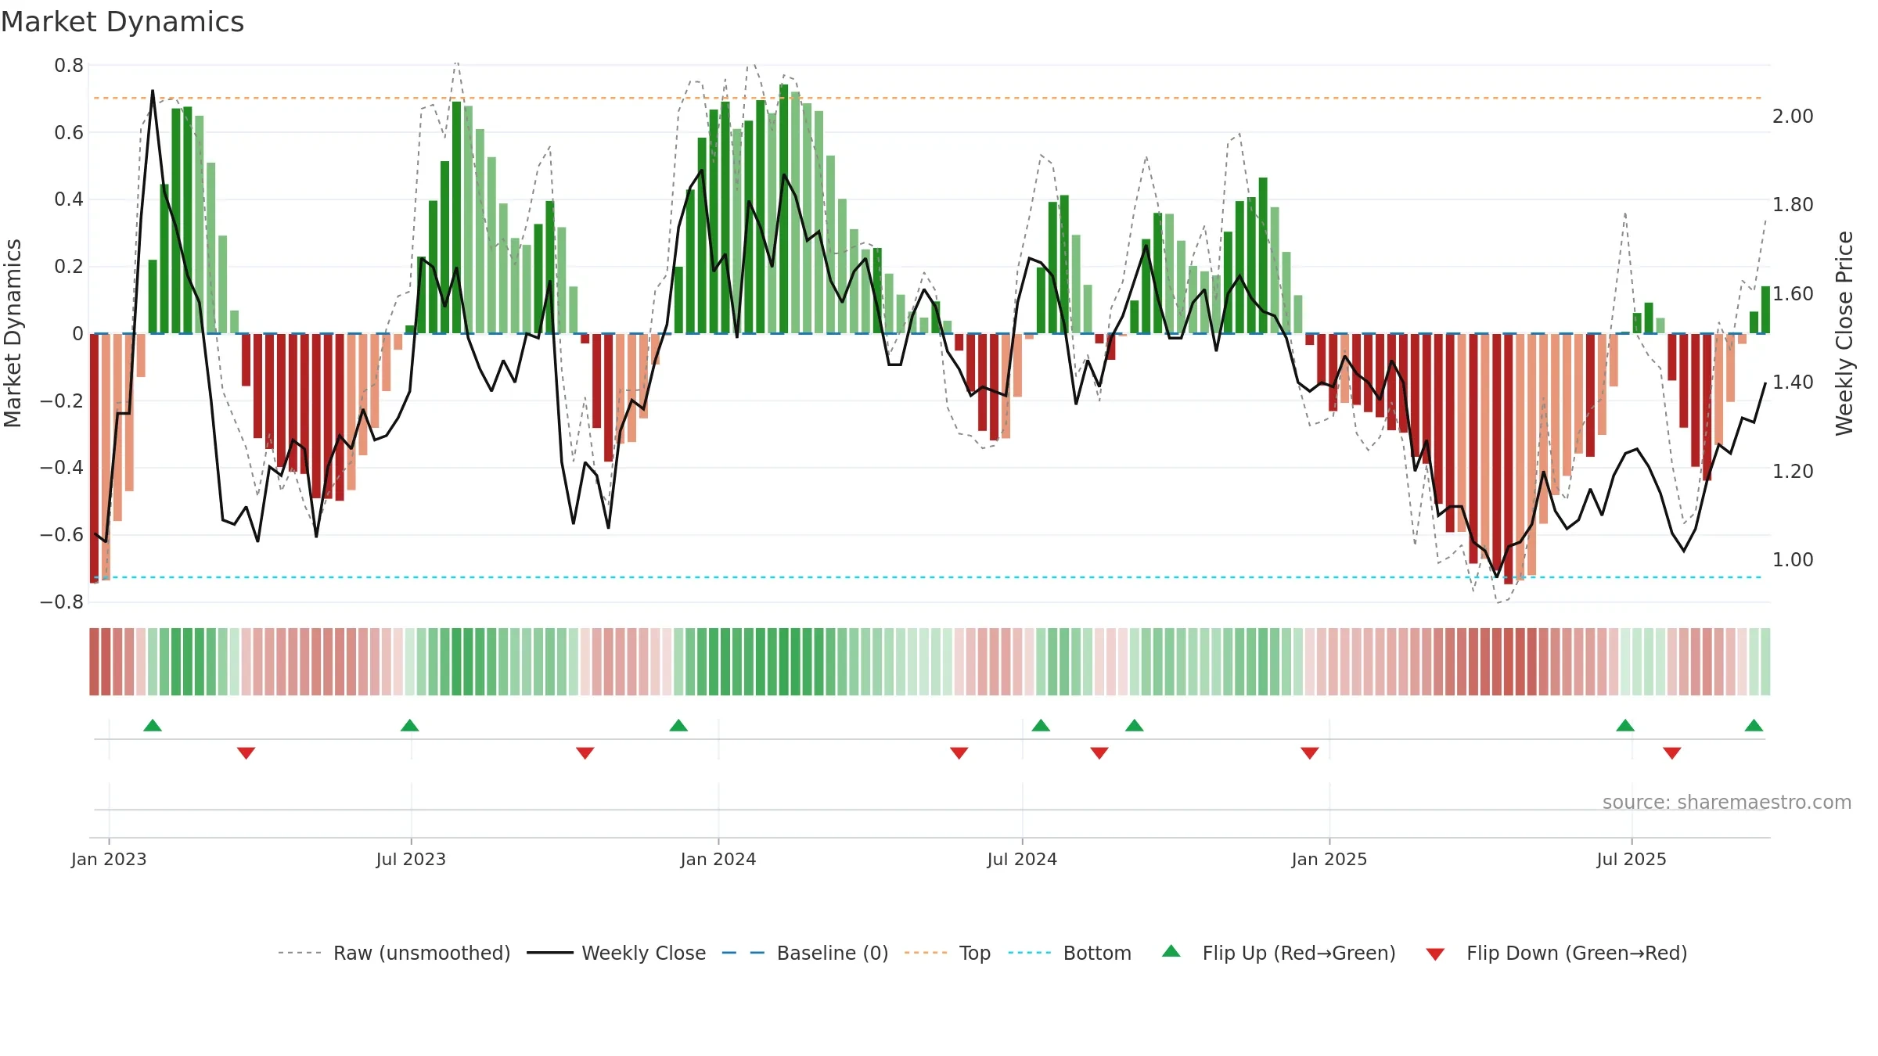Select the flip-down marker around May 2024
Screen dimensions: 1878x1056
tap(959, 752)
